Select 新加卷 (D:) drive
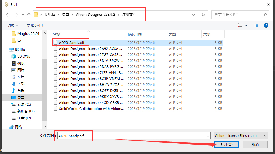The width and height of the screenshot is (275, 154). [23, 111]
